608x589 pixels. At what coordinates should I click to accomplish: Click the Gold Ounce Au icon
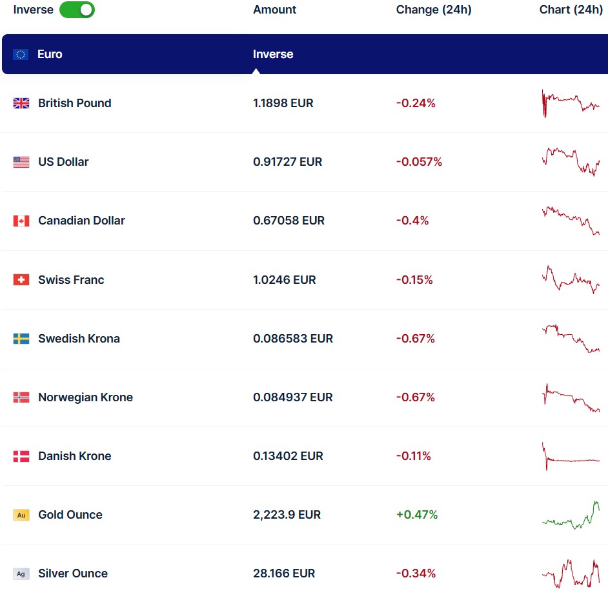[21, 515]
